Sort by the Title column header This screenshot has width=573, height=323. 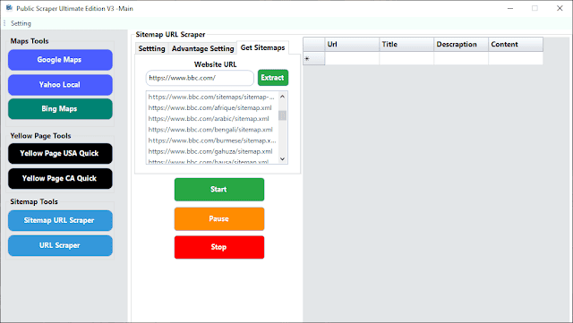(x=406, y=44)
